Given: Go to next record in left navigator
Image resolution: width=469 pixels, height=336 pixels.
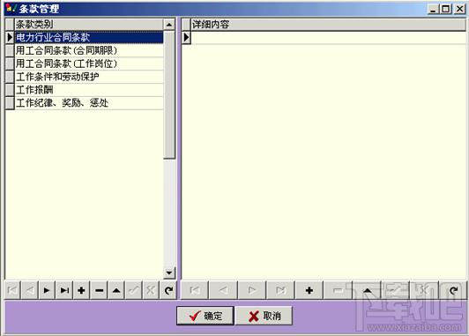Looking at the screenshot, I should click(x=47, y=290).
